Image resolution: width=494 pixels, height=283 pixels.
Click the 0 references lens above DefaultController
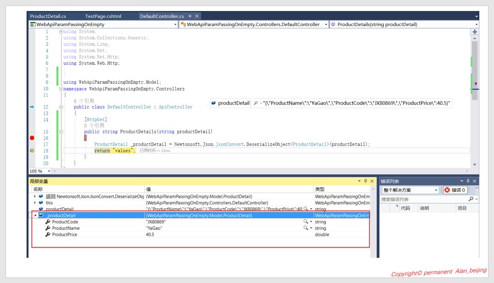tap(84, 101)
